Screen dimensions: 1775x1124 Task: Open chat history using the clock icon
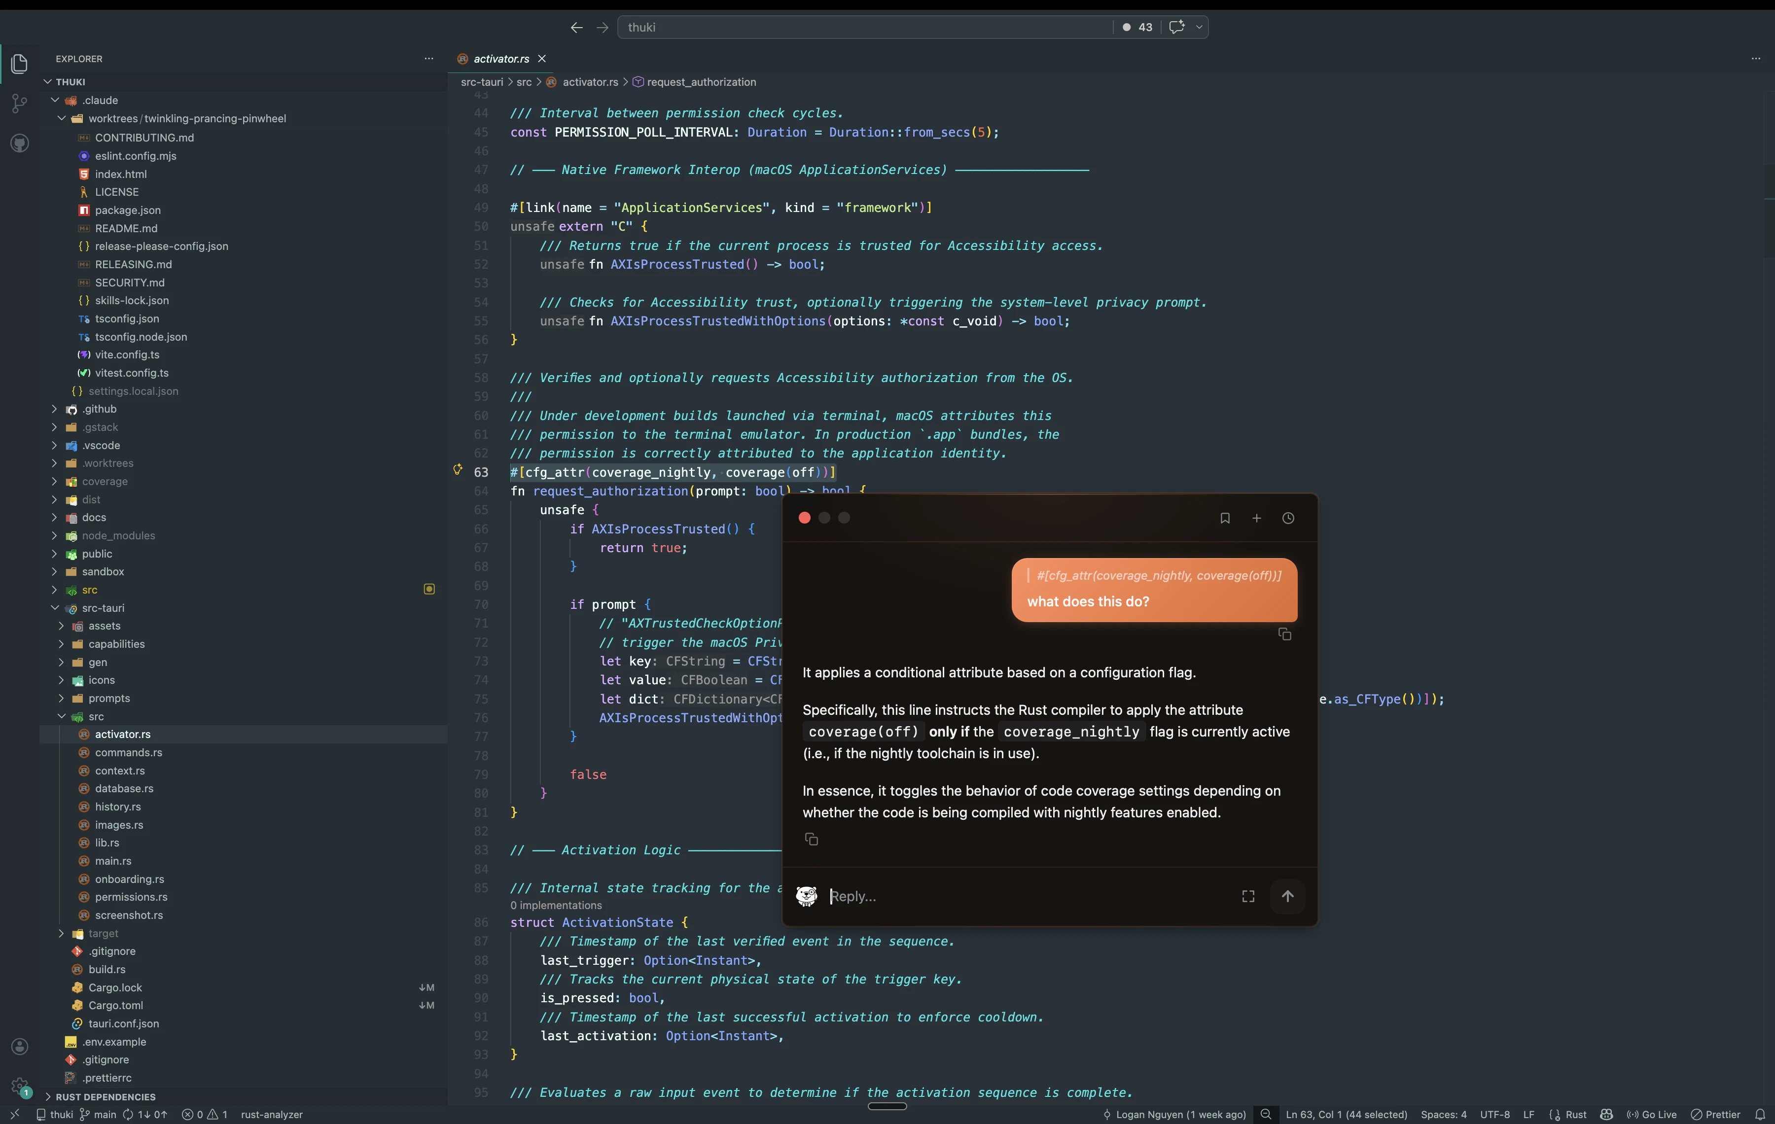[x=1288, y=518]
